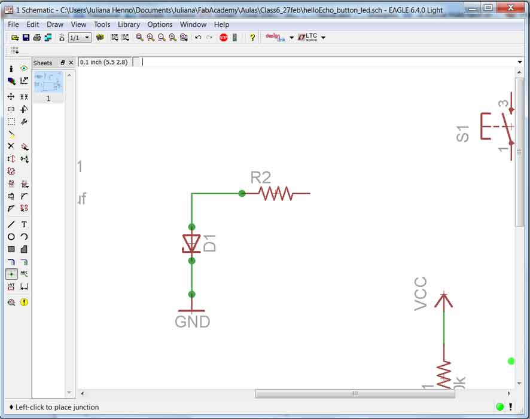
Task: Select the Dimension tool
Action: pyautogui.click(x=24, y=287)
